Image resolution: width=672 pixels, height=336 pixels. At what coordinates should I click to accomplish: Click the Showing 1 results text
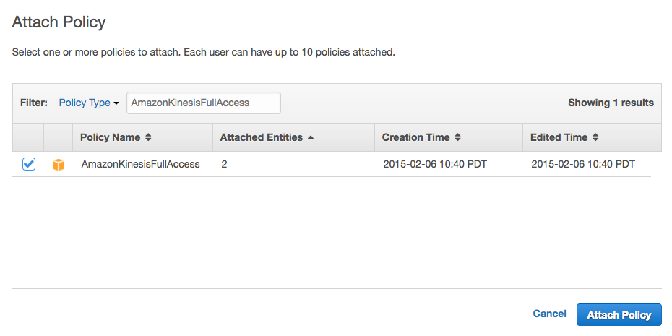[x=611, y=103]
